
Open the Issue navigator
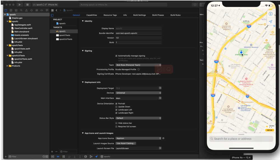(26, 10)
